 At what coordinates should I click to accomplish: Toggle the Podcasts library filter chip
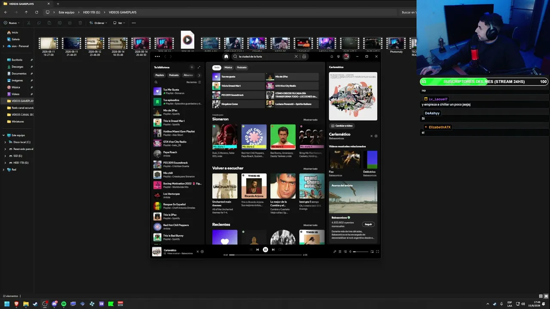pos(174,75)
